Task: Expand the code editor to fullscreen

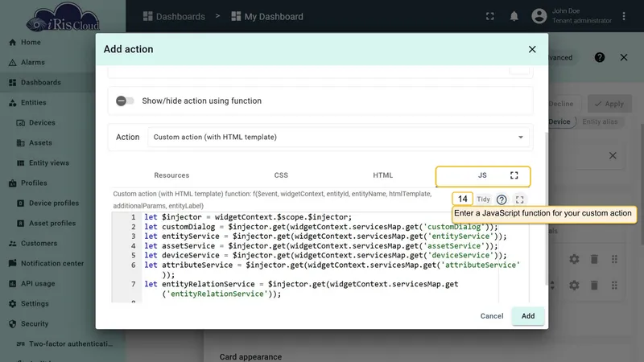Action: point(519,200)
